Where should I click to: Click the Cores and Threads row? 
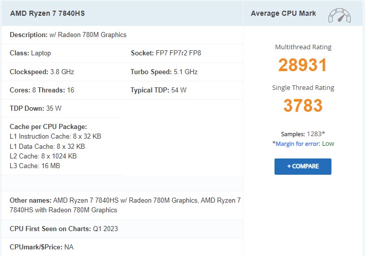[x=42, y=90]
